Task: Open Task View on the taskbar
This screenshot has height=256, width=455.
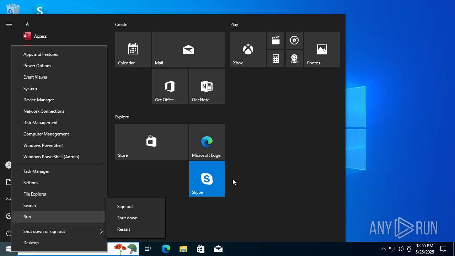Action: 148,249
